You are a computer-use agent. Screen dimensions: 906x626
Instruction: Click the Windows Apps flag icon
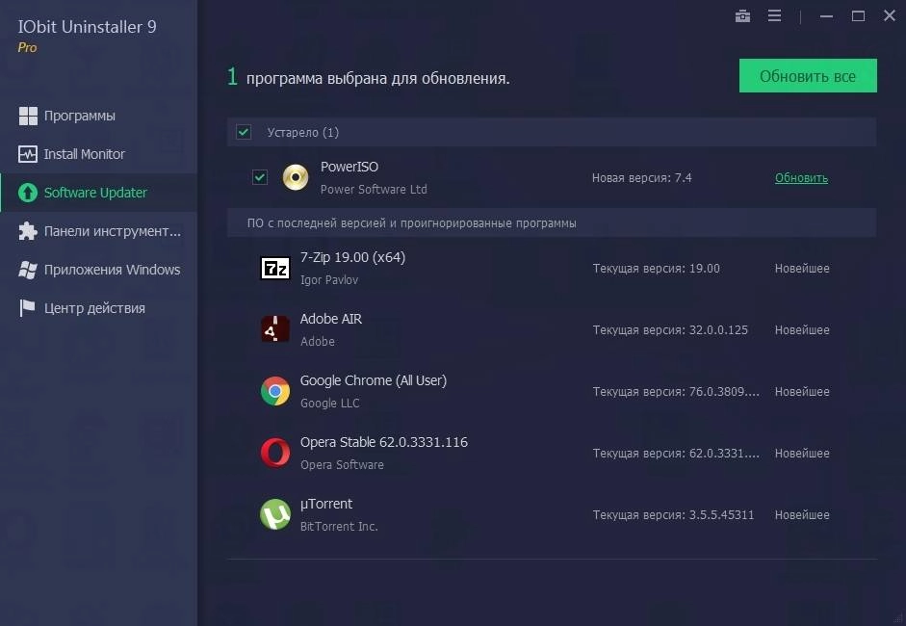[28, 270]
